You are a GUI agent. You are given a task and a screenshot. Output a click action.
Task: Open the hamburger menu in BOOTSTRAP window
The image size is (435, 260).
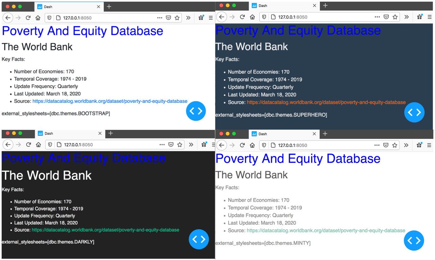click(x=211, y=18)
